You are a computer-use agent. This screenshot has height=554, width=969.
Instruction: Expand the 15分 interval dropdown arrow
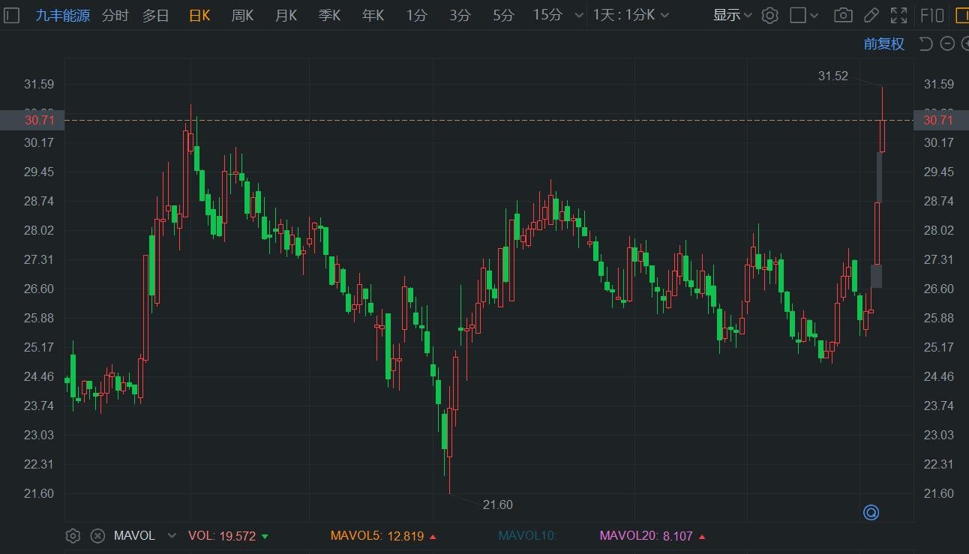pos(577,15)
